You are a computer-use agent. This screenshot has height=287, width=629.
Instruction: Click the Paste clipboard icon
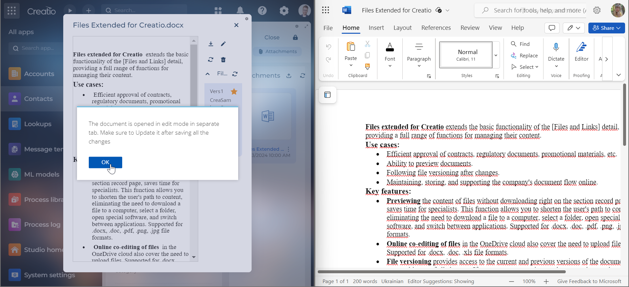[x=351, y=47]
